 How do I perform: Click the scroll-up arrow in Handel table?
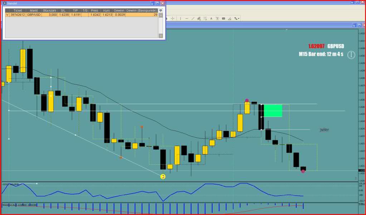(x=161, y=15)
